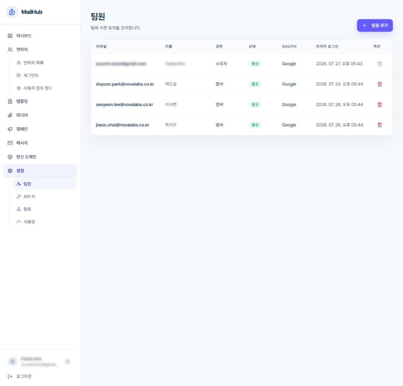Select the API 키 submenu

click(45, 197)
